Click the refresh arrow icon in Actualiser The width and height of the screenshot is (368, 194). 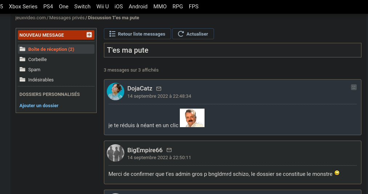point(181,34)
